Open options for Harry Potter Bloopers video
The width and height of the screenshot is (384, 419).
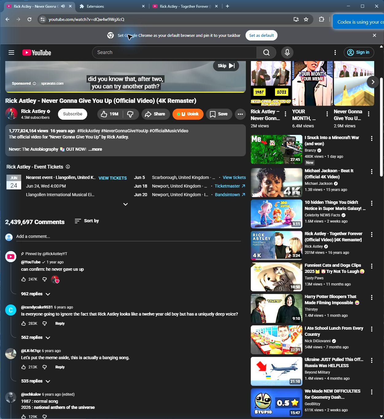pyautogui.click(x=372, y=297)
